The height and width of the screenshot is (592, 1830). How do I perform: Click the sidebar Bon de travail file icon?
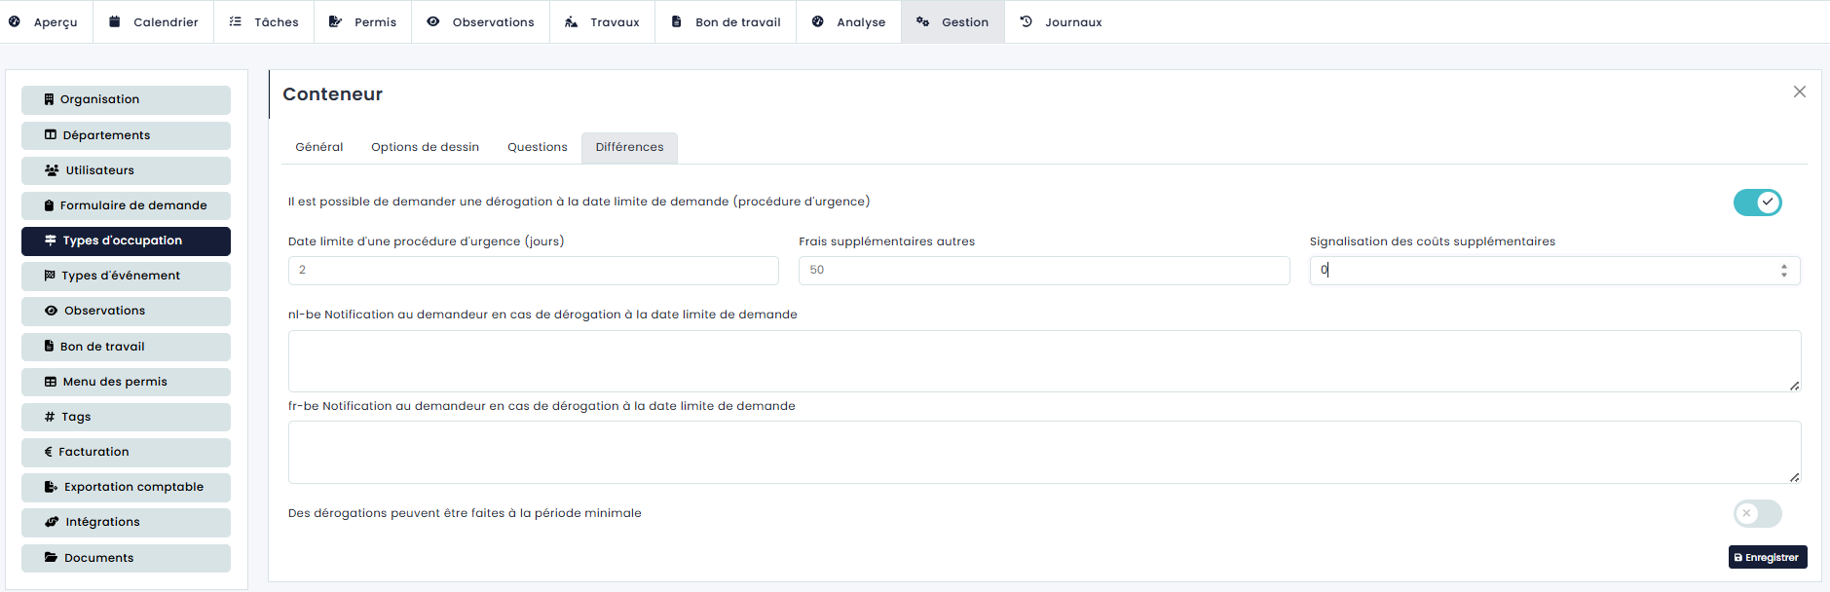coord(49,346)
